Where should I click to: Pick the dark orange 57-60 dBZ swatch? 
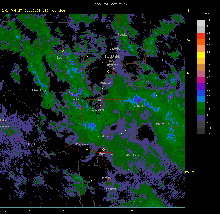[x=201, y=42]
